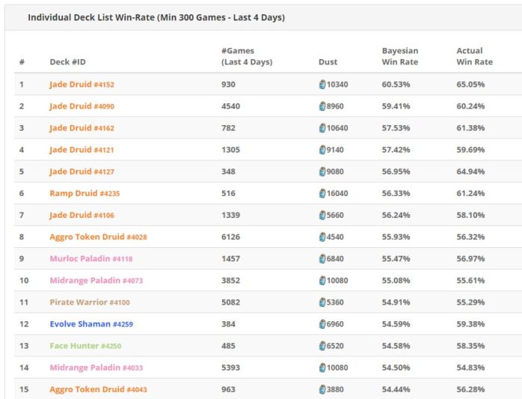Image resolution: width=522 pixels, height=399 pixels.
Task: Open Evolve Shaman #4259 deck
Action: [91, 324]
